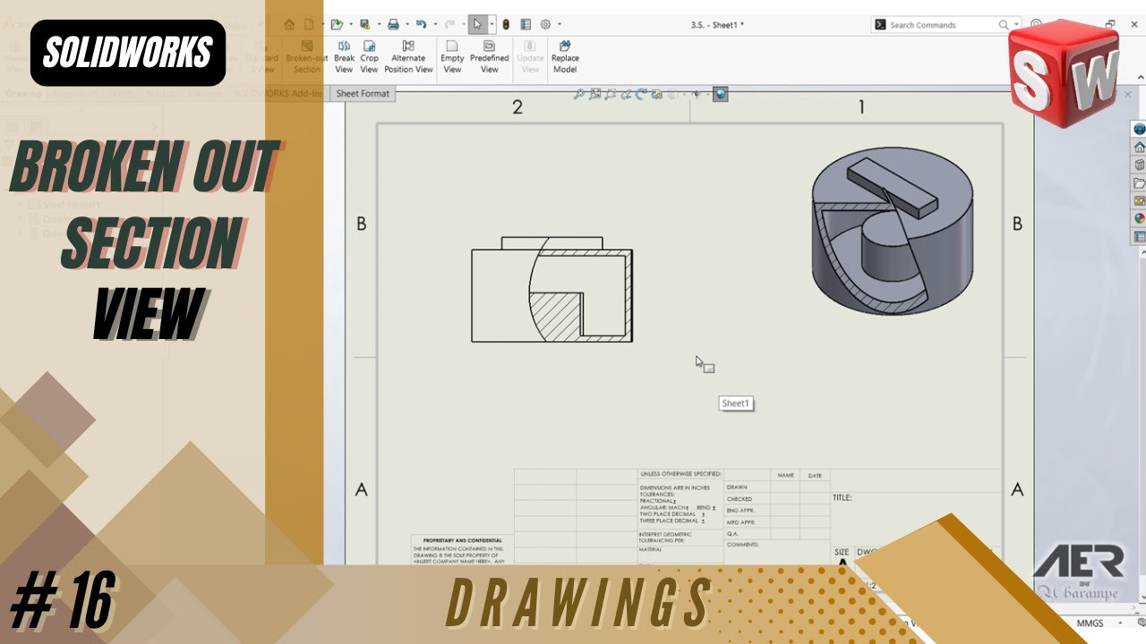Open the 3DEXPERIENCE globe task pane tab
Viewport: 1146px width, 644px height.
[x=1139, y=129]
